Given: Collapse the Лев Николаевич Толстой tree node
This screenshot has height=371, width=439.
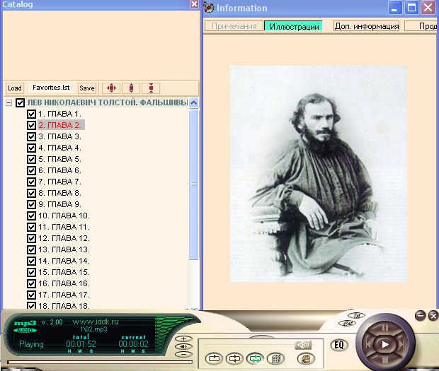Looking at the screenshot, I should click(8, 102).
